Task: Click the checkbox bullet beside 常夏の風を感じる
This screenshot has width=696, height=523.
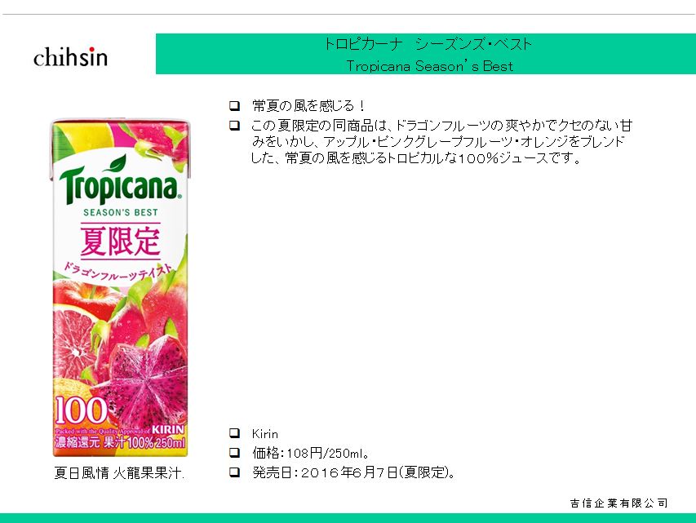Action: [234, 106]
